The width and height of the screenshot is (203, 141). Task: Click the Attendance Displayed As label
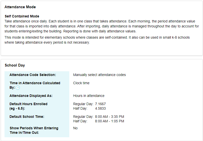31,96
